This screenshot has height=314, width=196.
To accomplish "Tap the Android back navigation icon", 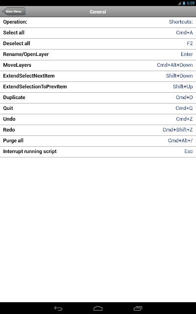I will point(58,309).
